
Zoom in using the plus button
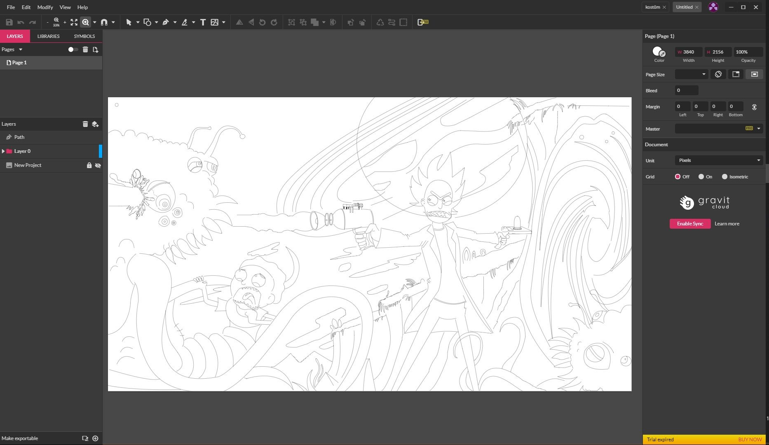coord(65,22)
